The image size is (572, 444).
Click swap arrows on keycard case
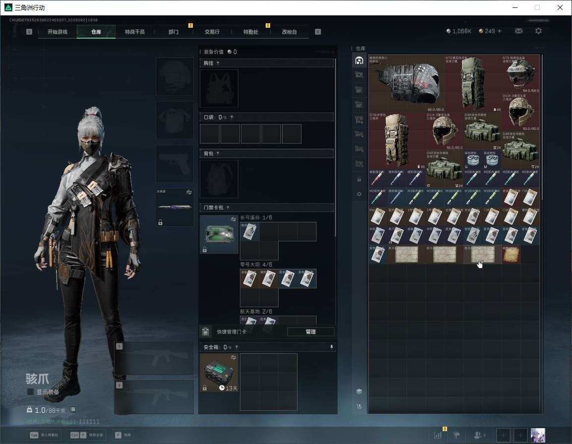tap(233, 219)
